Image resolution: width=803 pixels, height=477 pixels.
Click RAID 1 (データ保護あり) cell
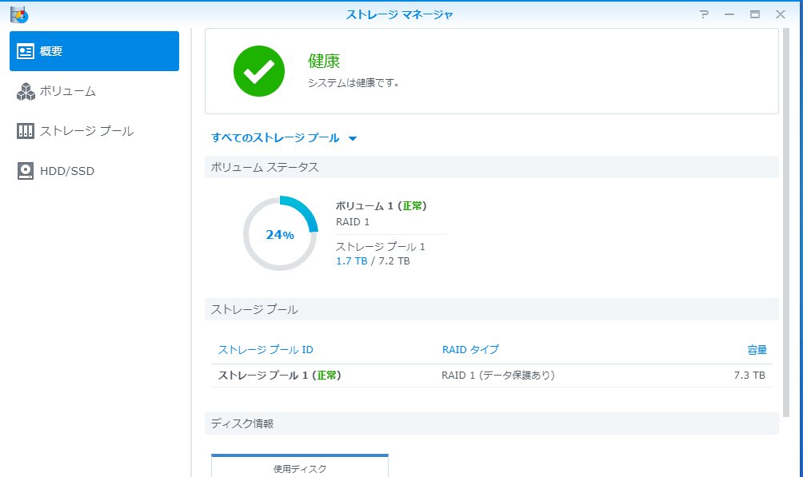497,376
